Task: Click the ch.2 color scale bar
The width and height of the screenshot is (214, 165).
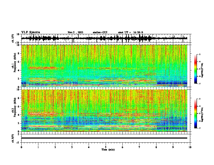Action: tap(195, 114)
